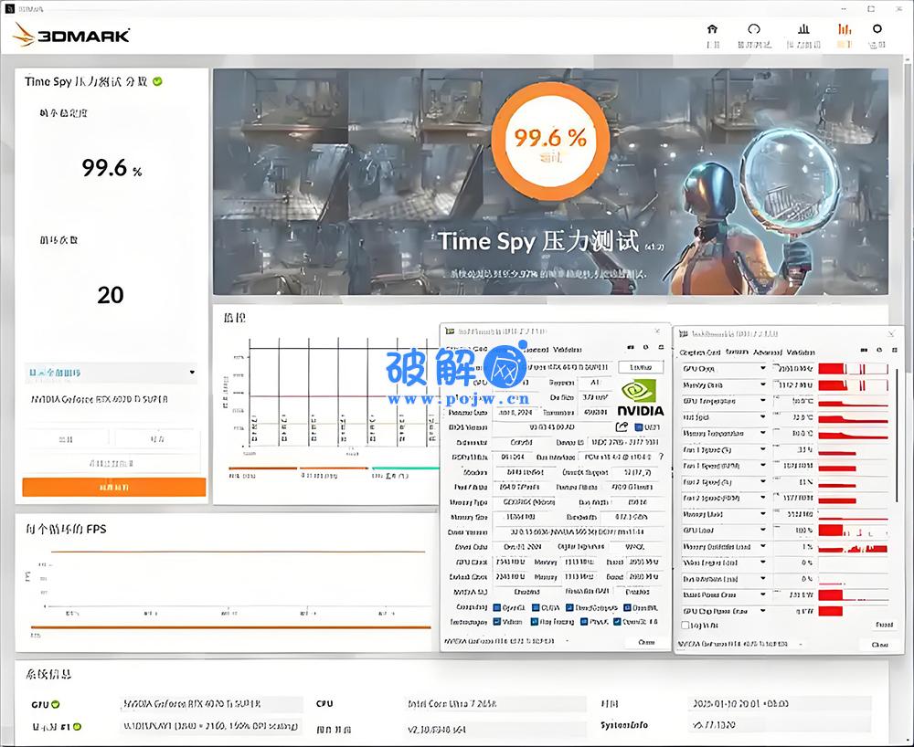Viewport: 914px width, 747px height.
Task: Select the highlighted orange stress test icon
Action: point(844,30)
